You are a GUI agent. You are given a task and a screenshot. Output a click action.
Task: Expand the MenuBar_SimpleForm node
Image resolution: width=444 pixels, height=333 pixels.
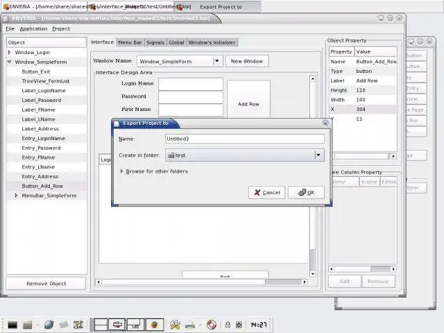tap(16, 196)
